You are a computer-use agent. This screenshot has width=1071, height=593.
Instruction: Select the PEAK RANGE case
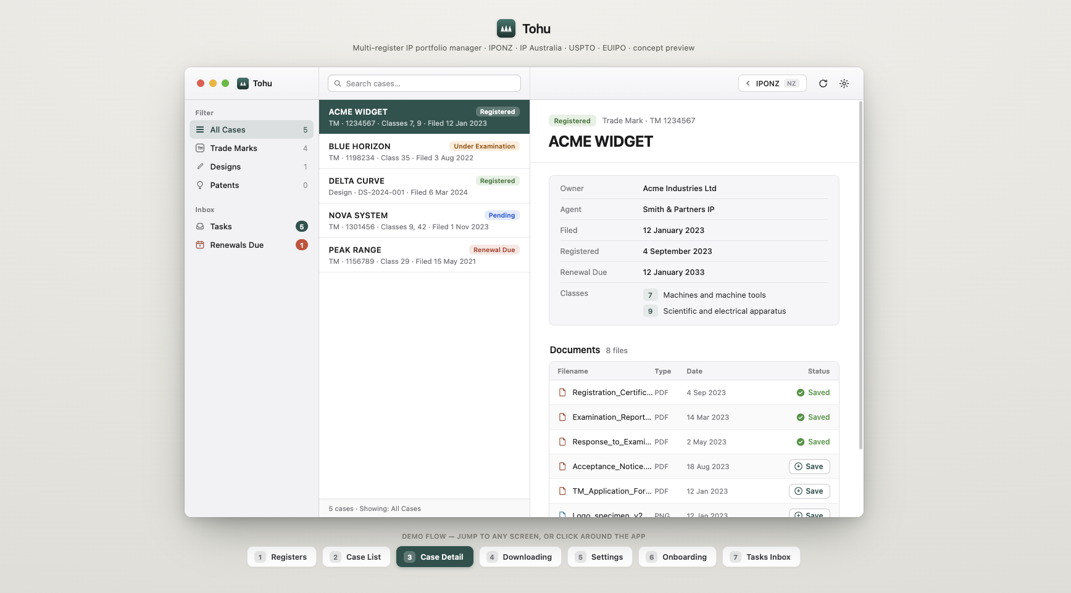click(424, 255)
